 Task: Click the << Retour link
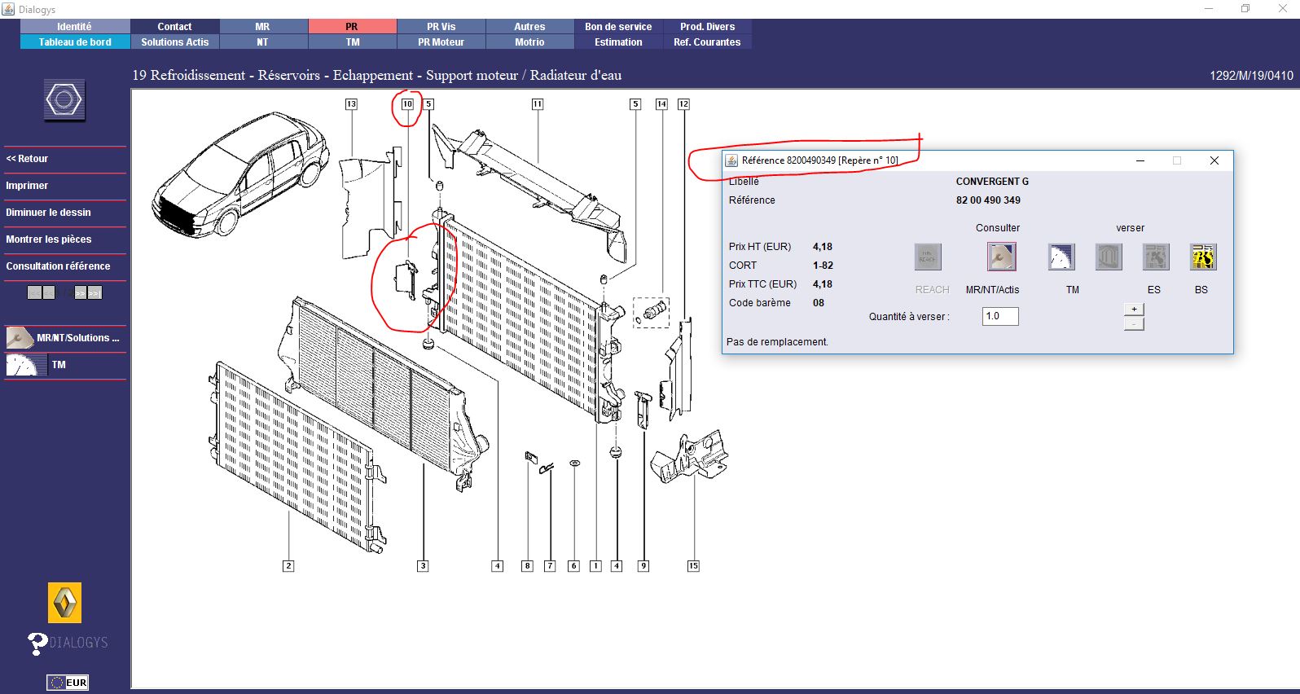point(27,159)
